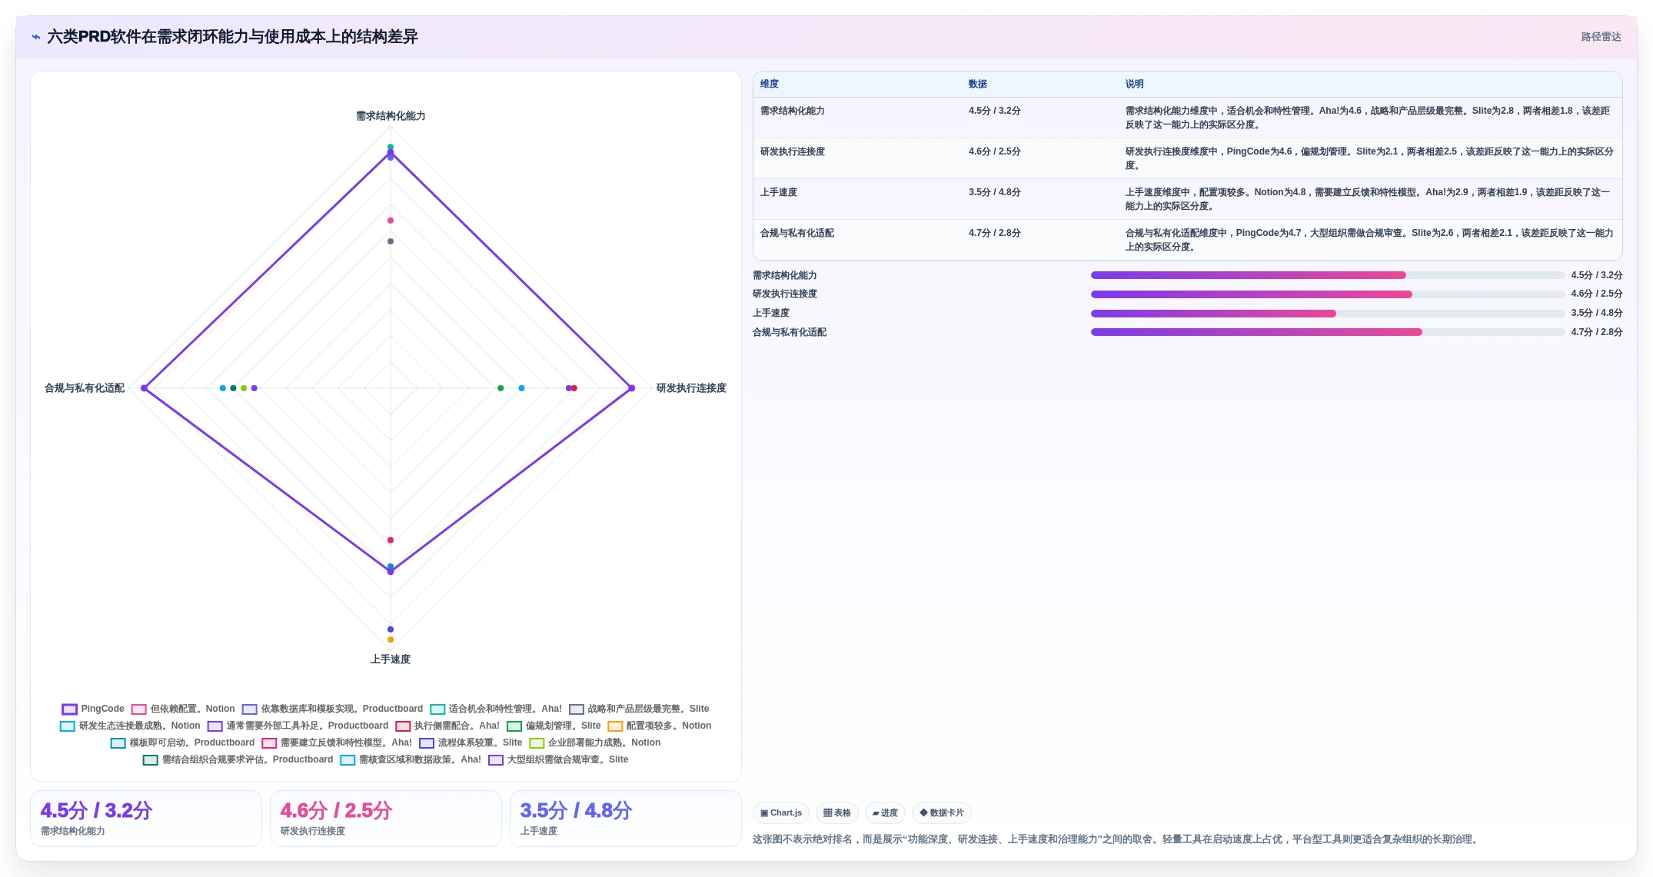Click the 研发执行连接度 radar axis label
Image resolution: width=1653 pixels, height=877 pixels.
(x=691, y=388)
